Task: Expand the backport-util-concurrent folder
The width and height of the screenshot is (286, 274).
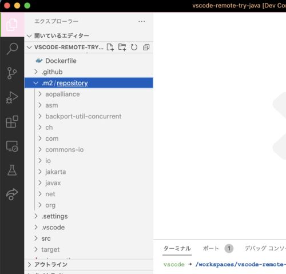Action: (x=89, y=116)
